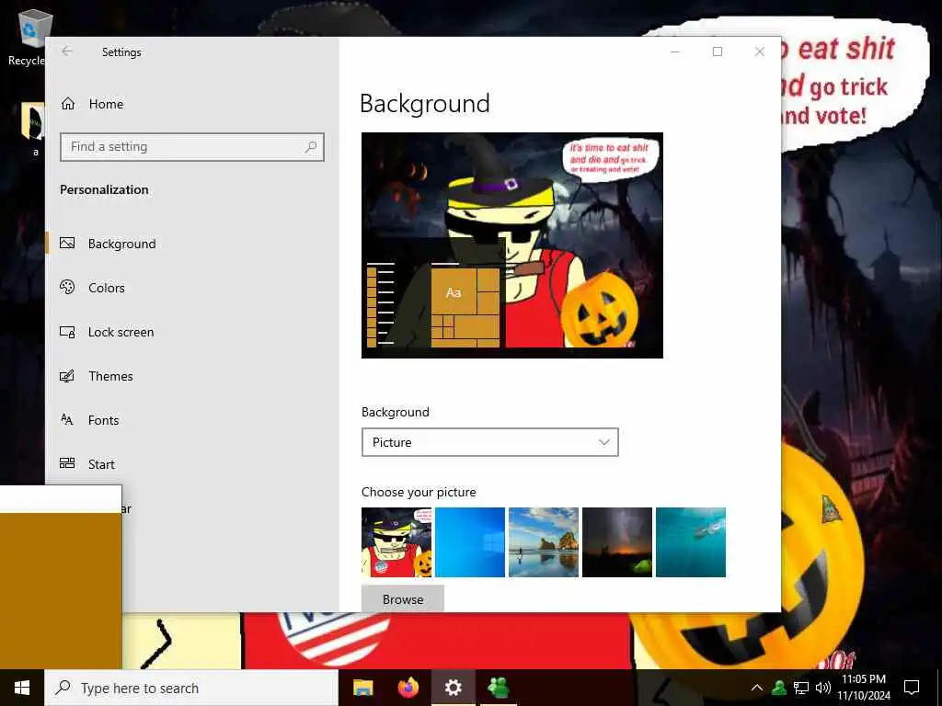Screen dimensions: 942x706
Task: Select Background in the Personalization sidebar
Action: click(192, 244)
